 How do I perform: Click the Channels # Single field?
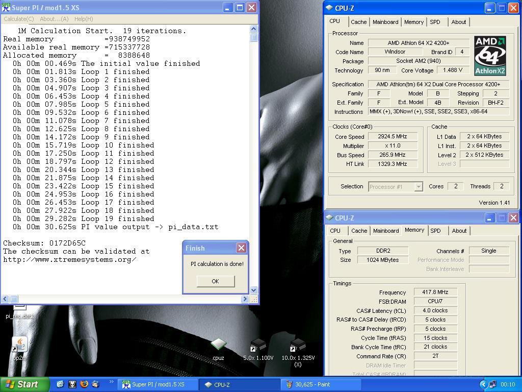(x=489, y=251)
